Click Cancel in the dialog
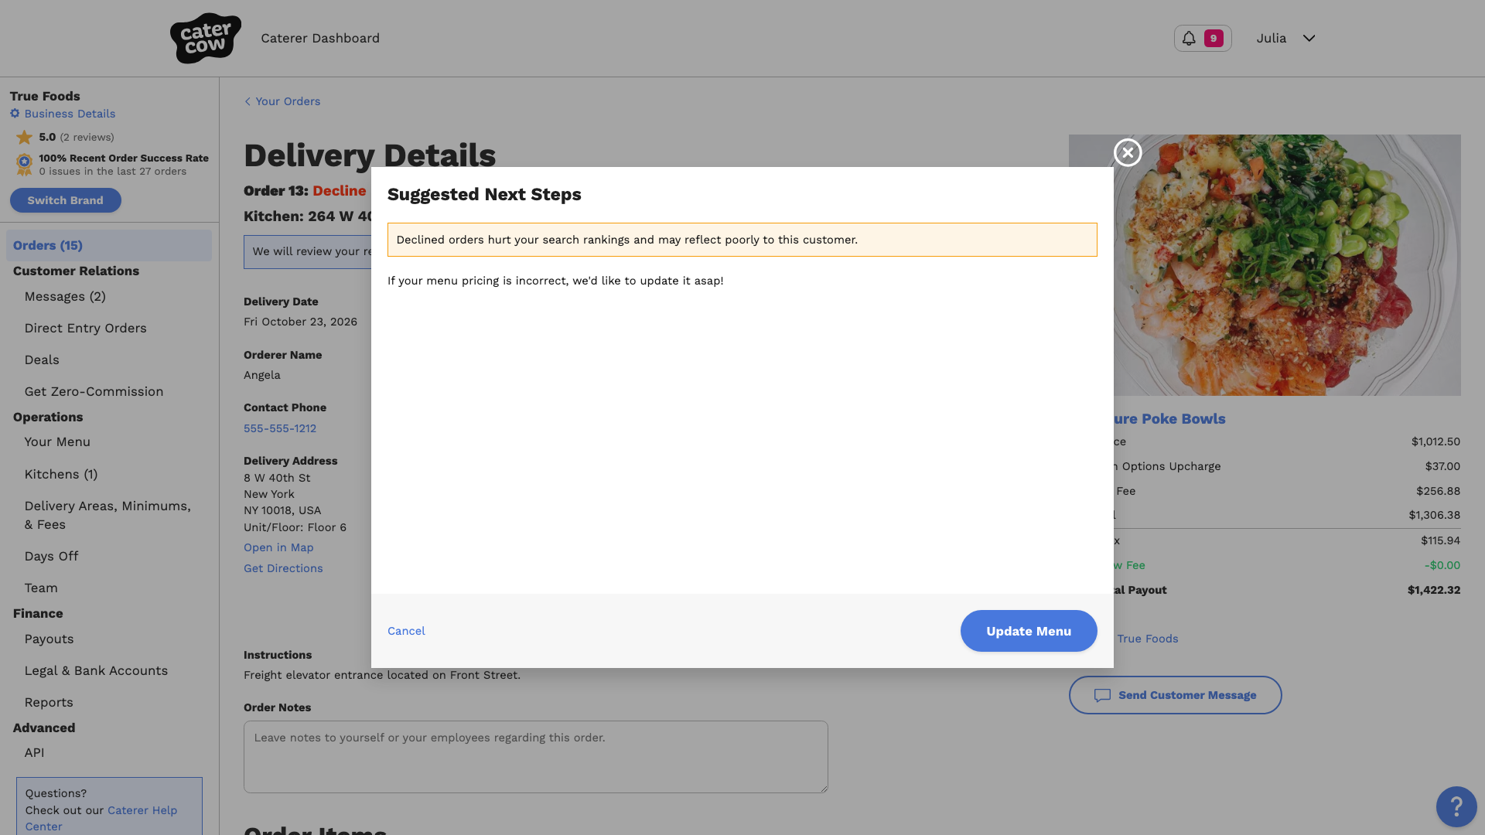 406,631
